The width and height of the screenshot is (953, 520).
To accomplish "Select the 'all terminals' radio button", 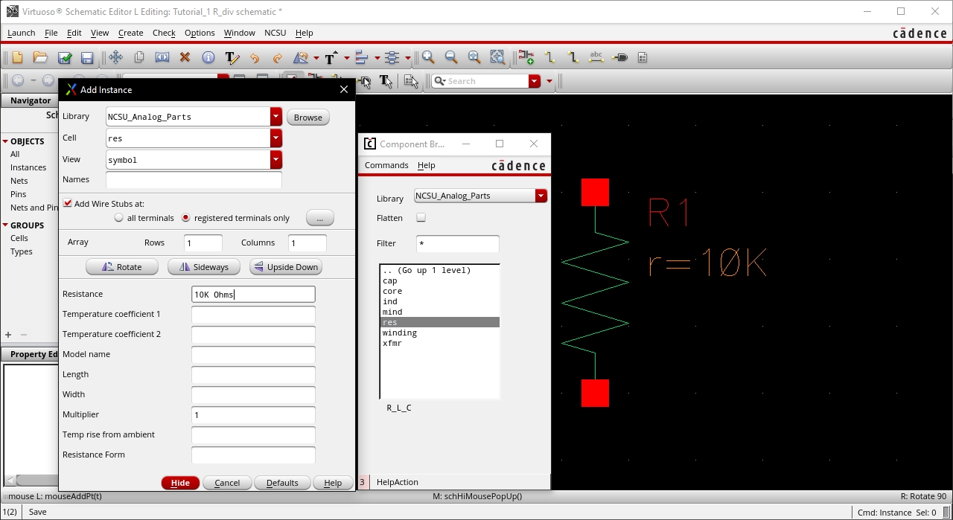I will [x=118, y=218].
